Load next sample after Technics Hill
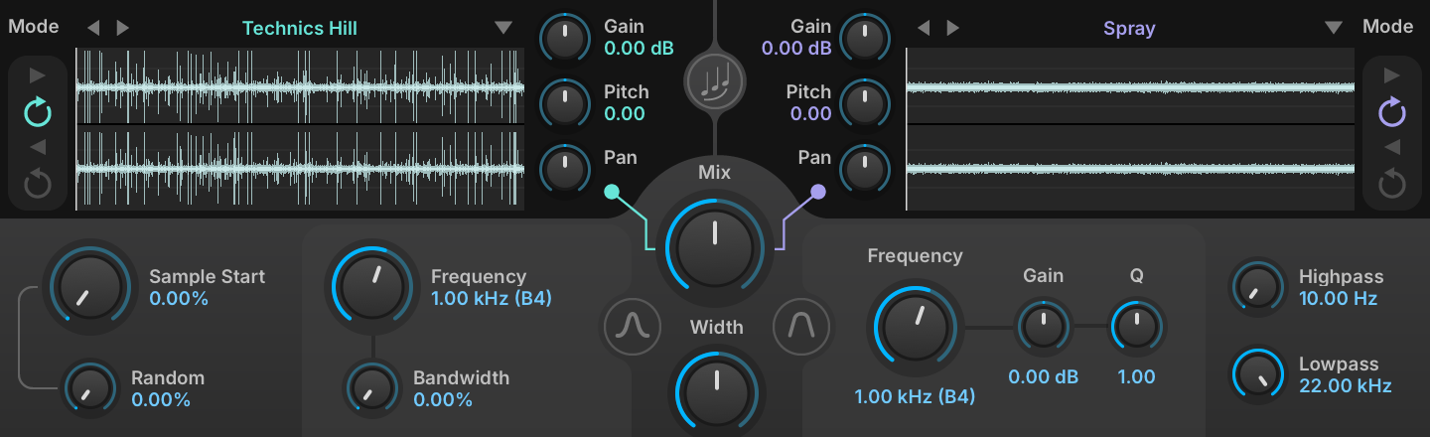Image resolution: width=1430 pixels, height=437 pixels. pyautogui.click(x=122, y=28)
